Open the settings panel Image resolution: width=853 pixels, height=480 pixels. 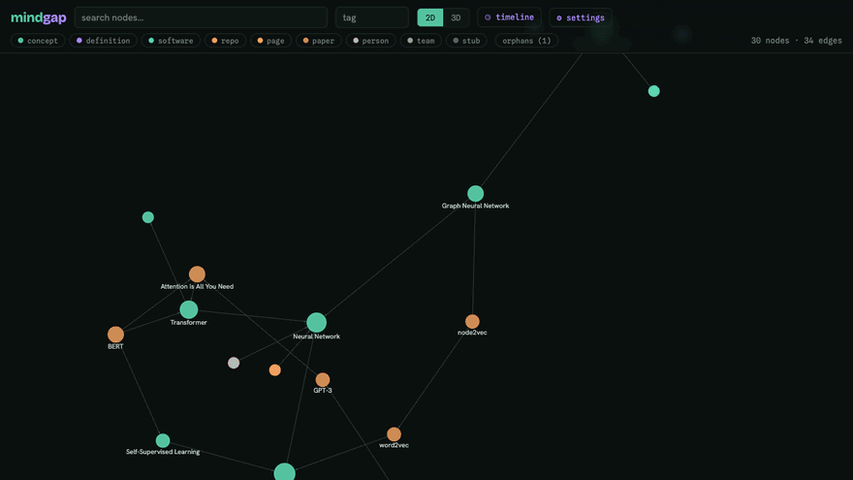(581, 17)
